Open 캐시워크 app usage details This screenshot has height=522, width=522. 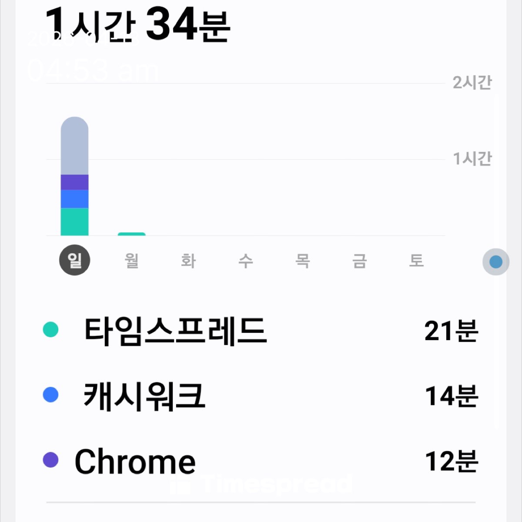click(x=144, y=396)
